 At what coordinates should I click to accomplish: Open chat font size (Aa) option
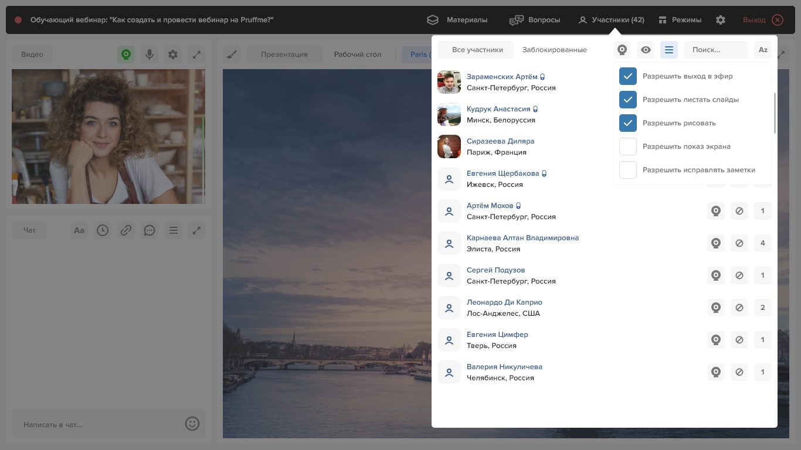79,230
